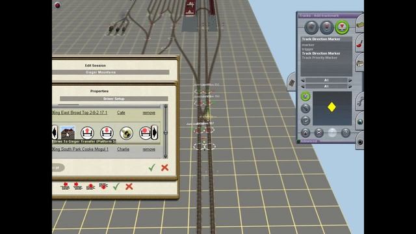
Task: Open the first 'All' filter field
Action: click(x=326, y=80)
